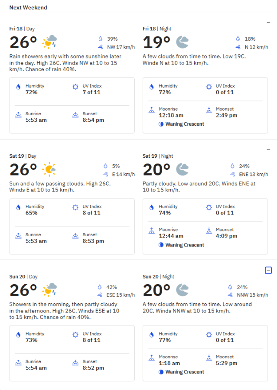Viewport: 277px width, 390px height.
Task: Click Sun 20 Day 42% rain chance icon
Action: point(100,287)
